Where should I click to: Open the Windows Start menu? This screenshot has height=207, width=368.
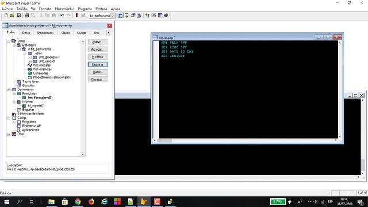(6, 202)
